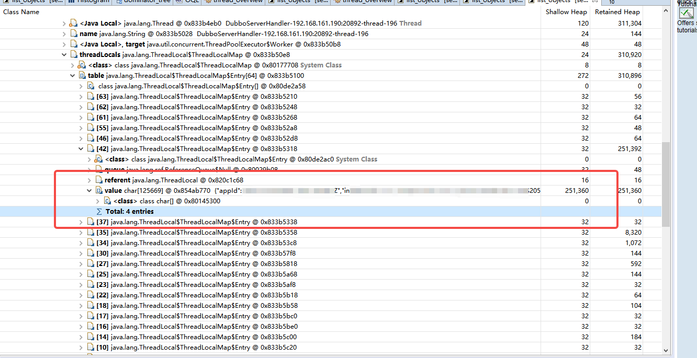
Task: Click the object icon of the name java.lang.String row
Action: pos(73,34)
